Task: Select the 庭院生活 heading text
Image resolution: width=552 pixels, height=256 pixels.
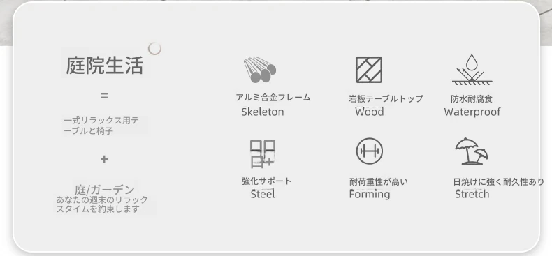Action: pos(105,66)
